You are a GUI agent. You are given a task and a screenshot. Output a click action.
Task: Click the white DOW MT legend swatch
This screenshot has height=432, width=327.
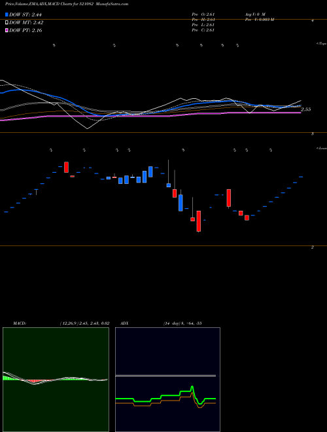7,22
